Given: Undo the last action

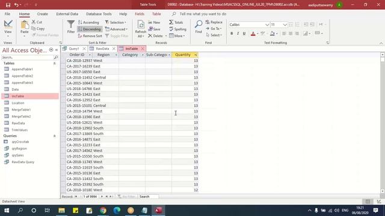Looking at the screenshot, I should [x=16, y=5].
